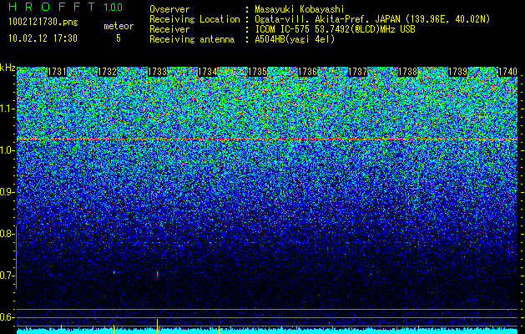Screen dimensions: 525x334
Task: Click the kHz axis unit label
Action: 8,68
